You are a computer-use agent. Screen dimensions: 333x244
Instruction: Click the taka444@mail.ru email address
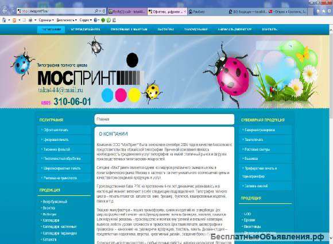coord(60,90)
